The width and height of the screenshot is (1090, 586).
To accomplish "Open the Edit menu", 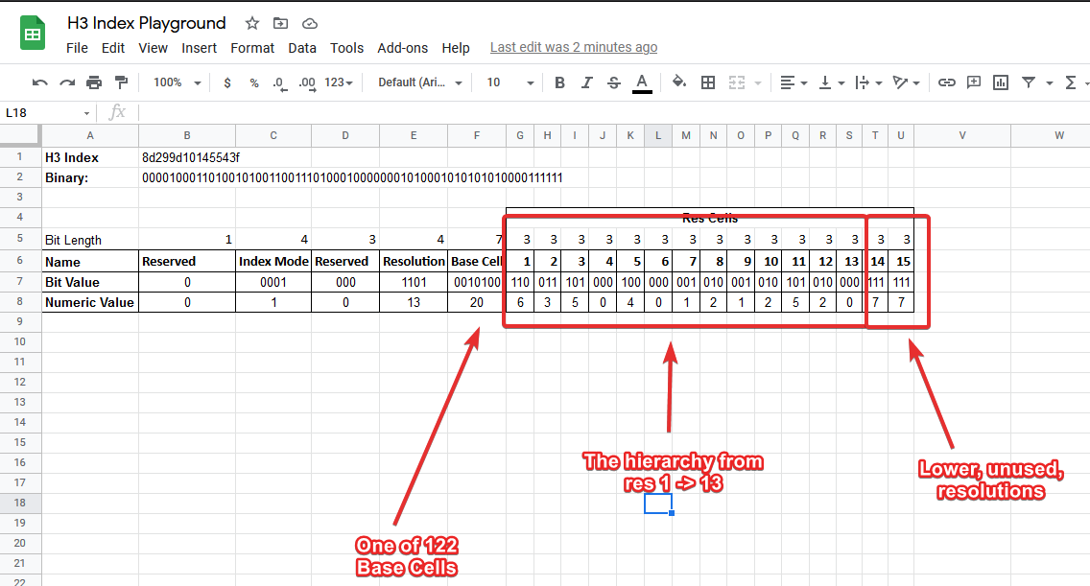I will tap(112, 48).
